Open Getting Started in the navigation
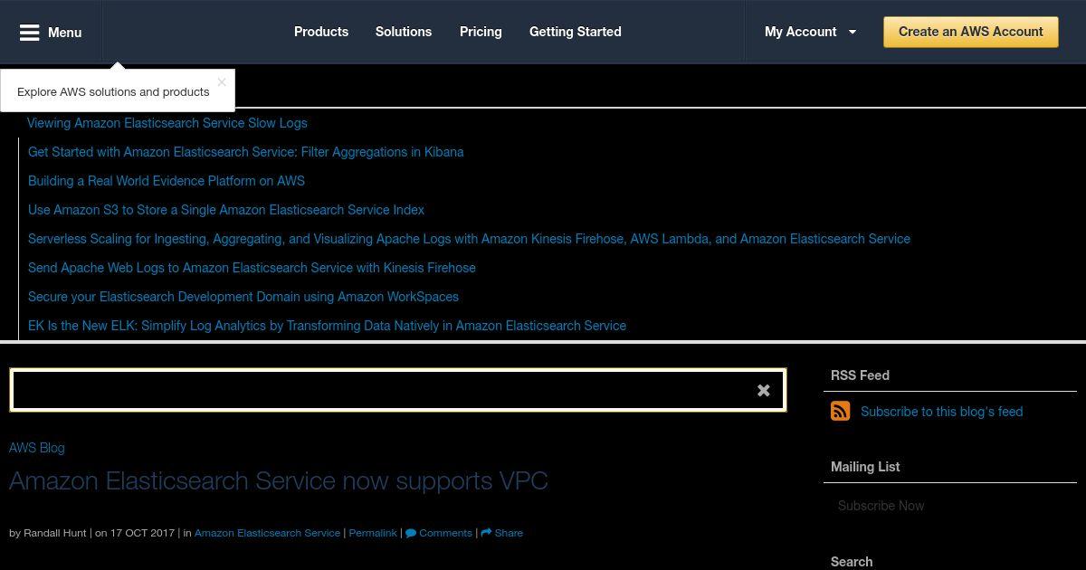This screenshot has height=570, width=1086. point(576,32)
